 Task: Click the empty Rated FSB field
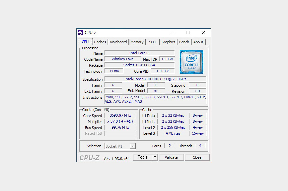[120, 133]
